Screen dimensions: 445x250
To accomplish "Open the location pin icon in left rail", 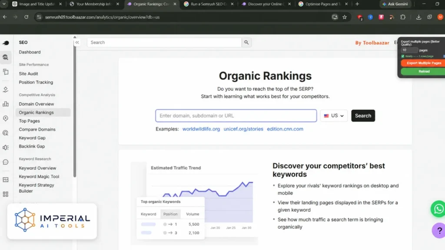I will click(x=6, y=118).
